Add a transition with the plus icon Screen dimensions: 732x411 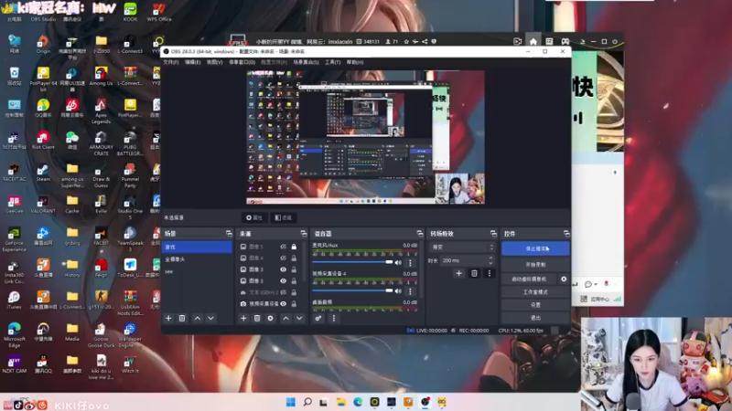pyautogui.click(x=458, y=273)
